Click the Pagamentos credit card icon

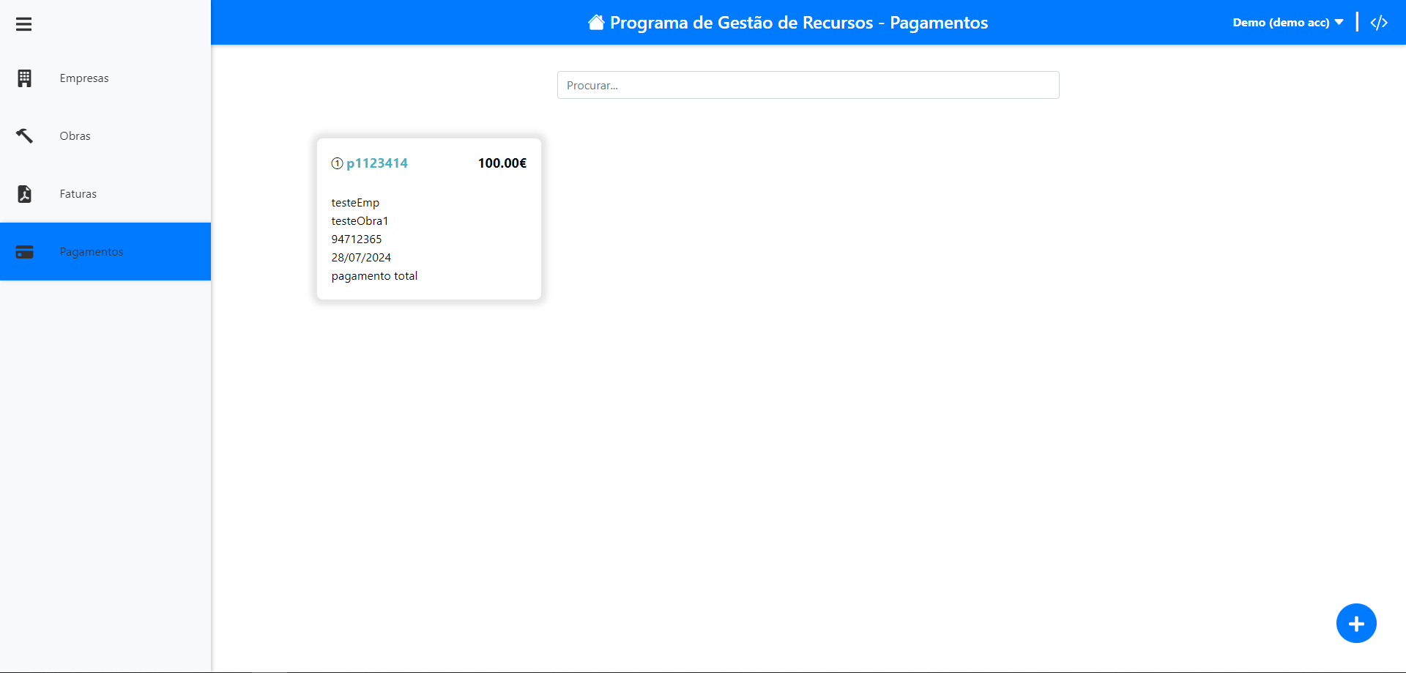click(24, 252)
